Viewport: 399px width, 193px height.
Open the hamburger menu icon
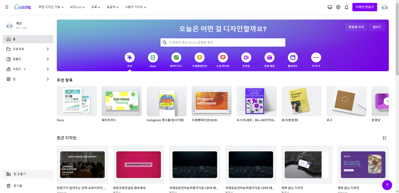coord(7,7)
